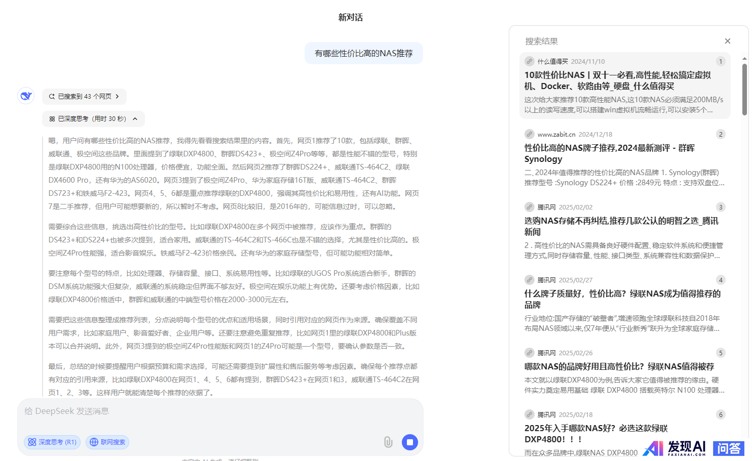The image size is (752, 461).
Task: Click the paperclip attach file icon
Action: [388, 442]
